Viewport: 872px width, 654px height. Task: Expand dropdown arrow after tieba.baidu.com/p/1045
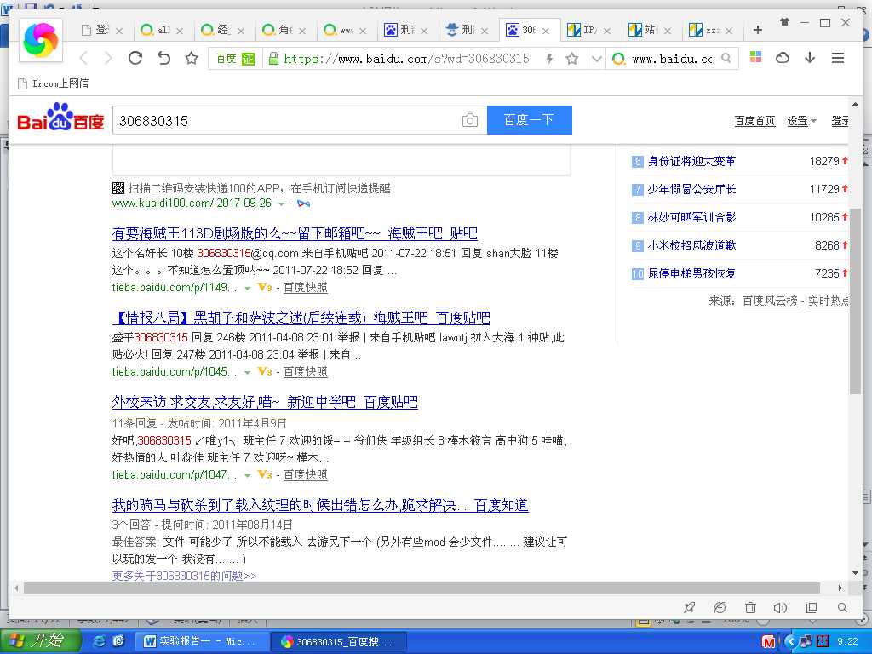pos(248,372)
